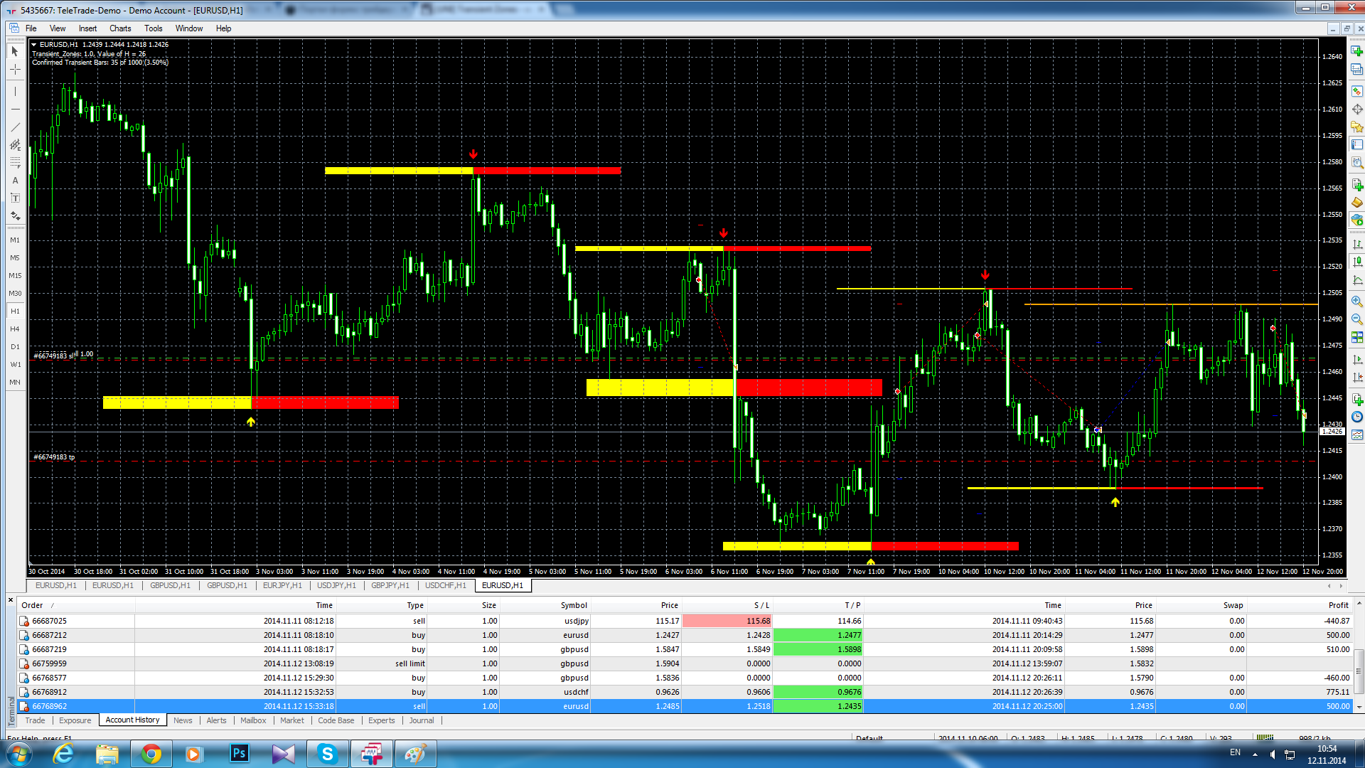Close the Terminal panel with X
This screenshot has width=1365, height=768.
pyautogui.click(x=11, y=600)
